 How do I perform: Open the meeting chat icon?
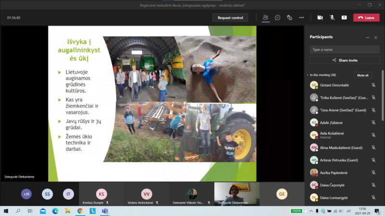pyautogui.click(x=278, y=18)
